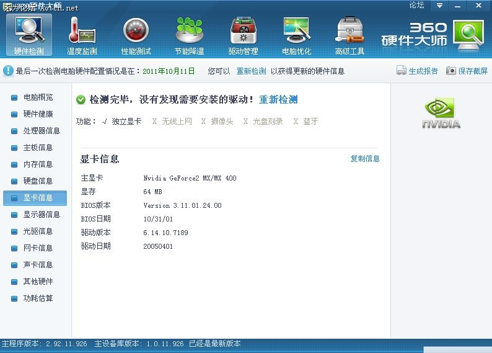492x353 pixels.
Task: Click the 光盘刻录 feature label
Action: (268, 121)
